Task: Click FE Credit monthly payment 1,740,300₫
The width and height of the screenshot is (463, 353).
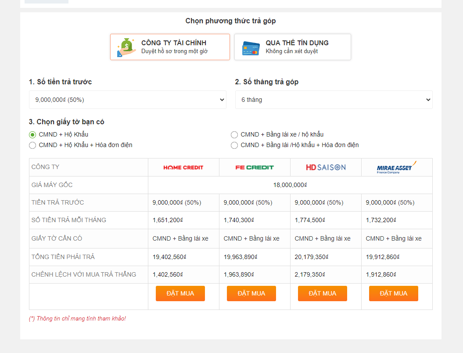Action: 239,220
